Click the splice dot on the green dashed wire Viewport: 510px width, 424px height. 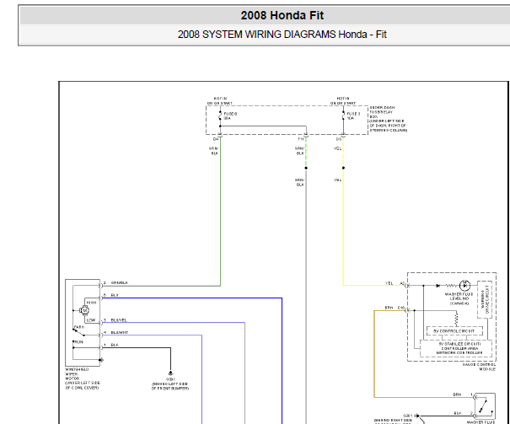pos(306,168)
